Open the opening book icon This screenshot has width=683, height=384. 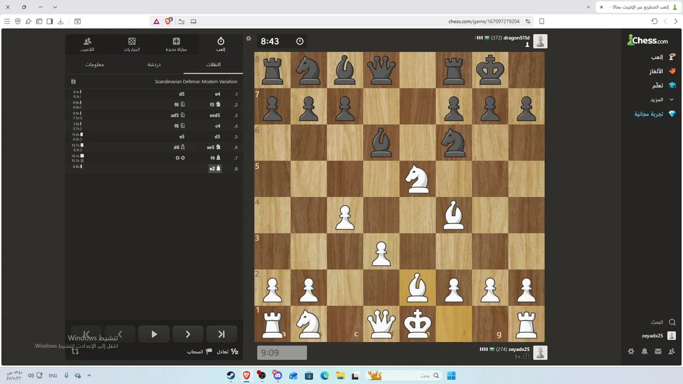coord(74,82)
